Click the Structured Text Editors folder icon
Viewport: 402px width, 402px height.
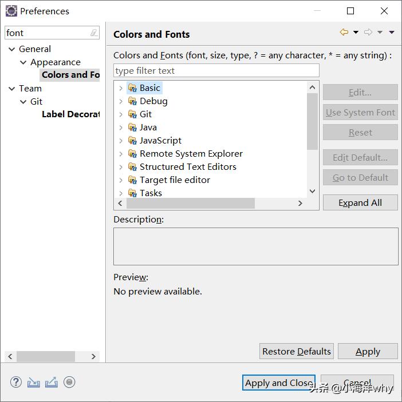pos(132,167)
